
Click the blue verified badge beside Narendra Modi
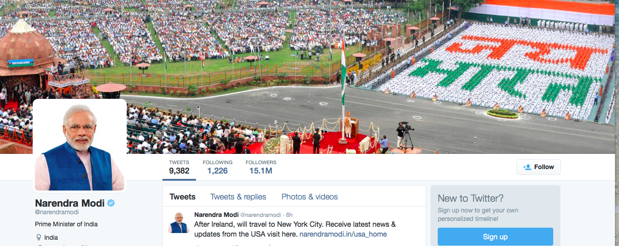111,203
